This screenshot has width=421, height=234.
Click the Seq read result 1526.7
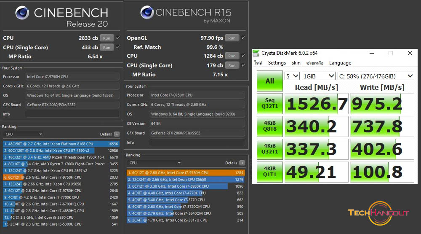tap(317, 104)
